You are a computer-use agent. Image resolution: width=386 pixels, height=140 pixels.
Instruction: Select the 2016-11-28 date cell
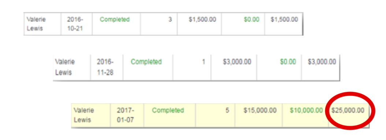click(x=105, y=67)
